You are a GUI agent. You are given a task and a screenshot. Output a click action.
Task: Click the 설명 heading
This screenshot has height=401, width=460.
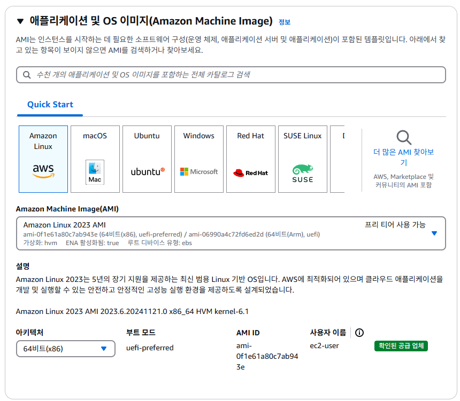[x=22, y=266]
